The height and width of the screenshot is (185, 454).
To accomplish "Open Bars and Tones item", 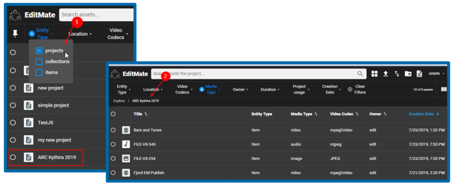I will pos(148,130).
